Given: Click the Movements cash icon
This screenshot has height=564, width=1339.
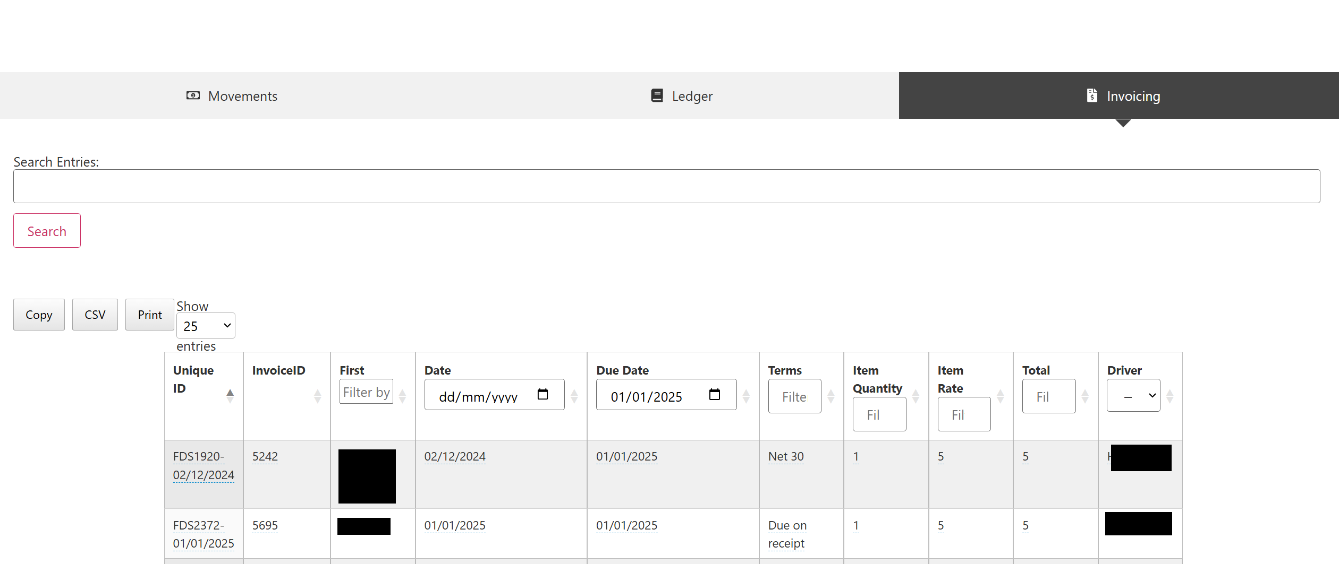Looking at the screenshot, I should pos(193,96).
